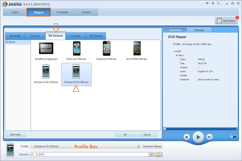The image size is (242, 161).
Task: Confirm with the OK button
Action: (125, 135)
